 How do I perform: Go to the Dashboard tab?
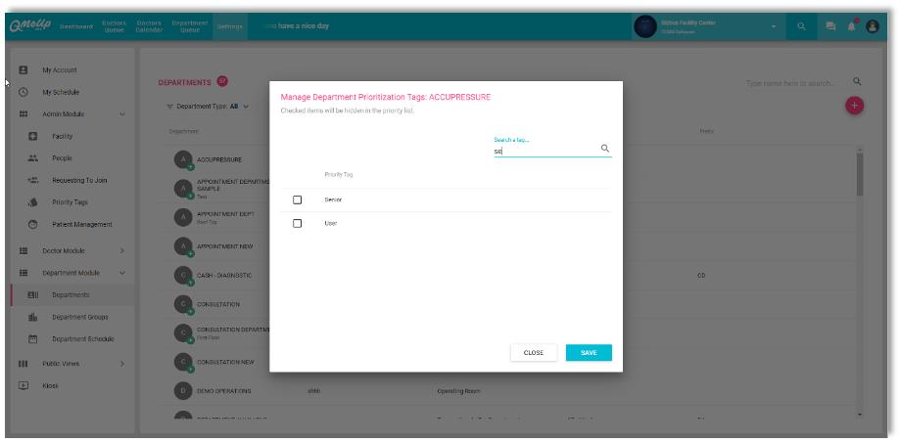click(76, 26)
